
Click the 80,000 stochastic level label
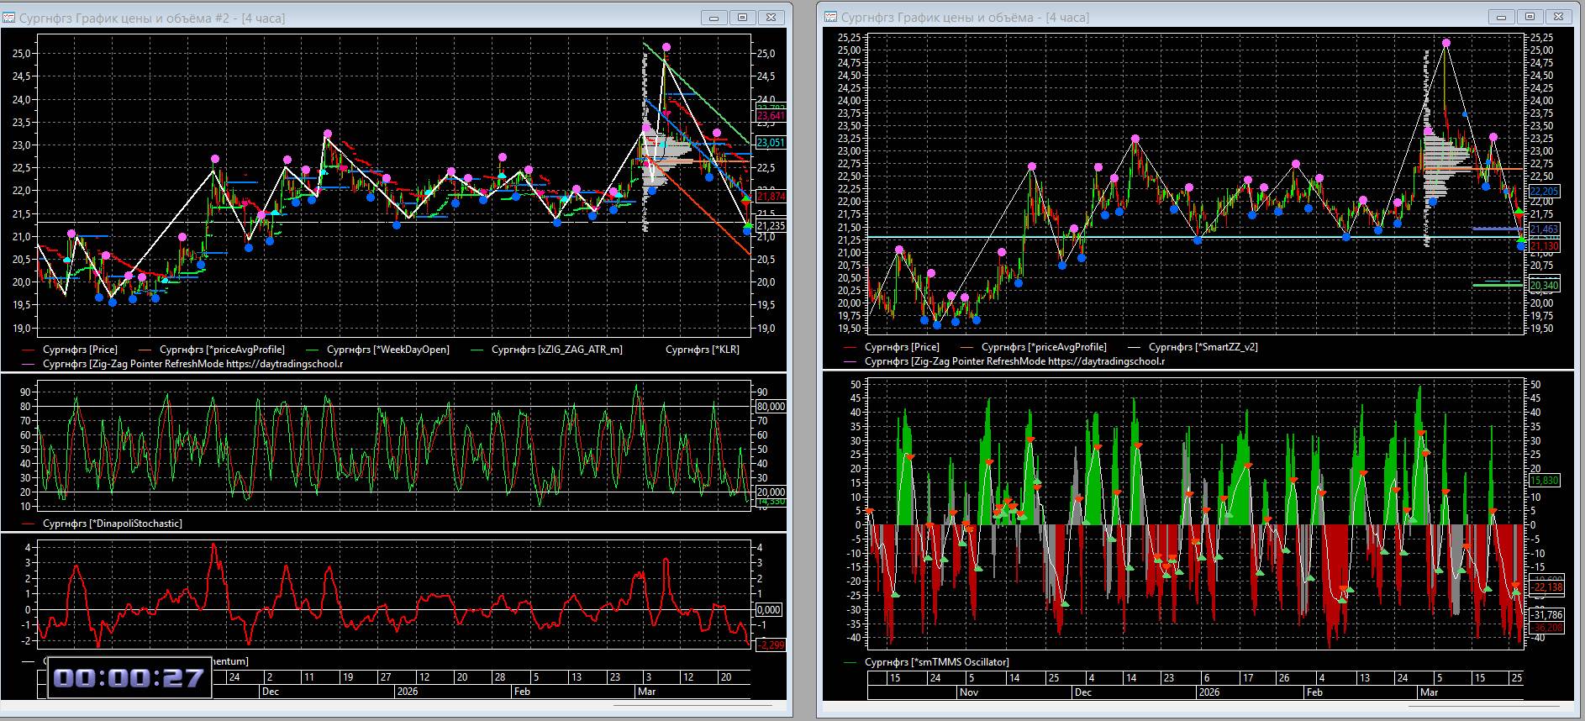[x=771, y=407]
